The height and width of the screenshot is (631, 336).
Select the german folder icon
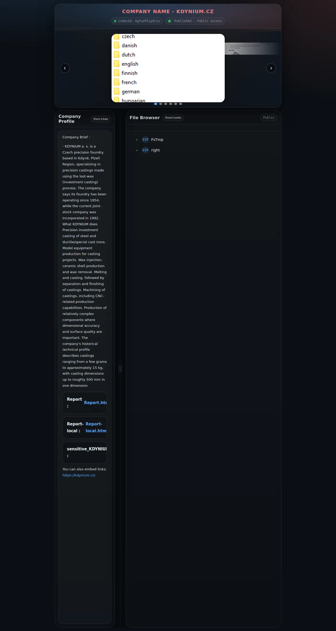point(117,91)
